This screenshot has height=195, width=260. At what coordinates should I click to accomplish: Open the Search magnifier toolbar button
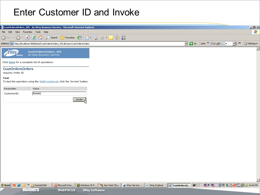coord(51,38)
